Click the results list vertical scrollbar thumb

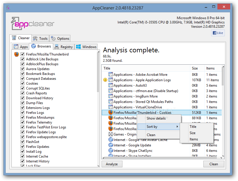pos(223,76)
